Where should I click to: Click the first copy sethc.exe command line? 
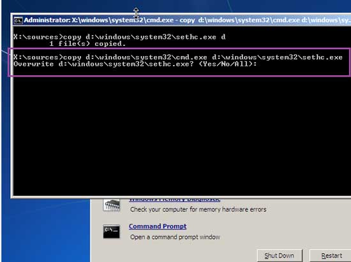119,37
